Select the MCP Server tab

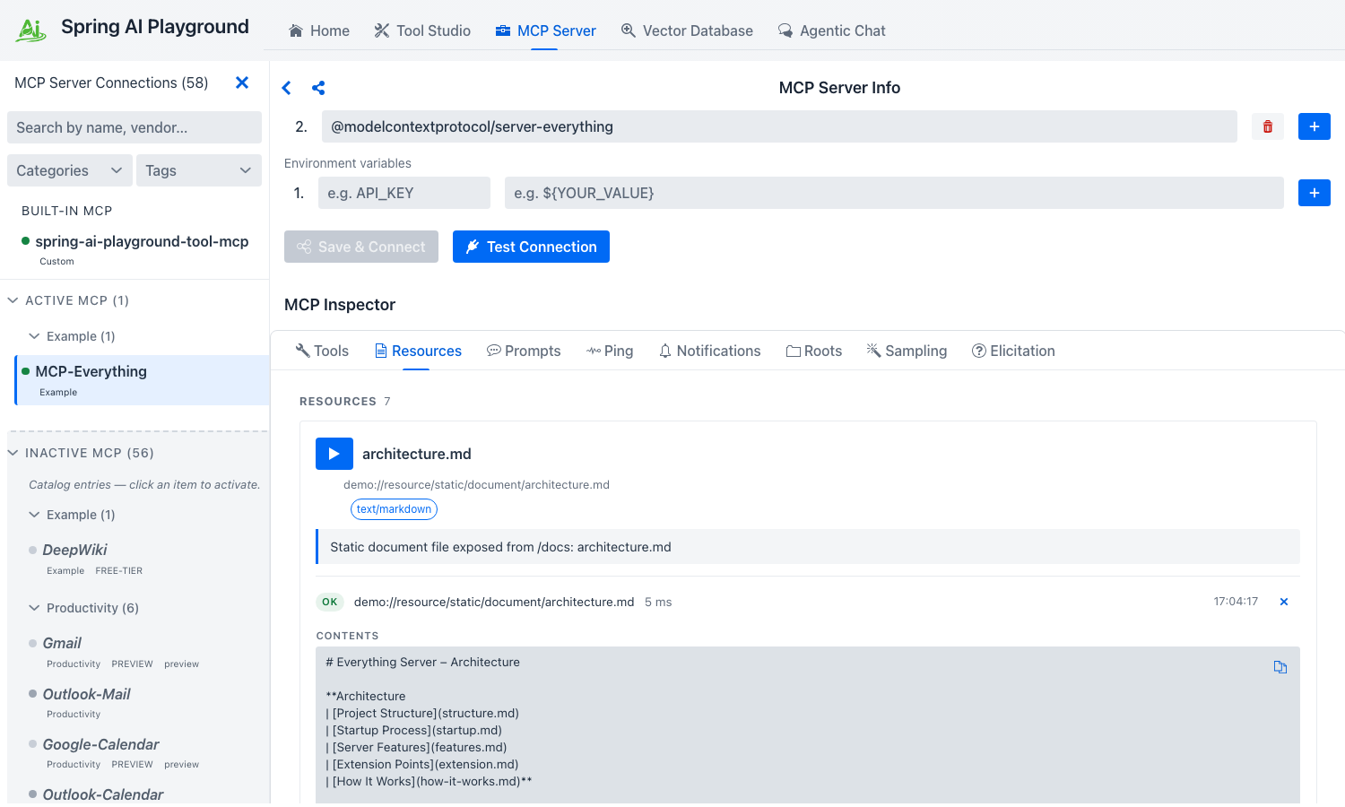coord(545,30)
